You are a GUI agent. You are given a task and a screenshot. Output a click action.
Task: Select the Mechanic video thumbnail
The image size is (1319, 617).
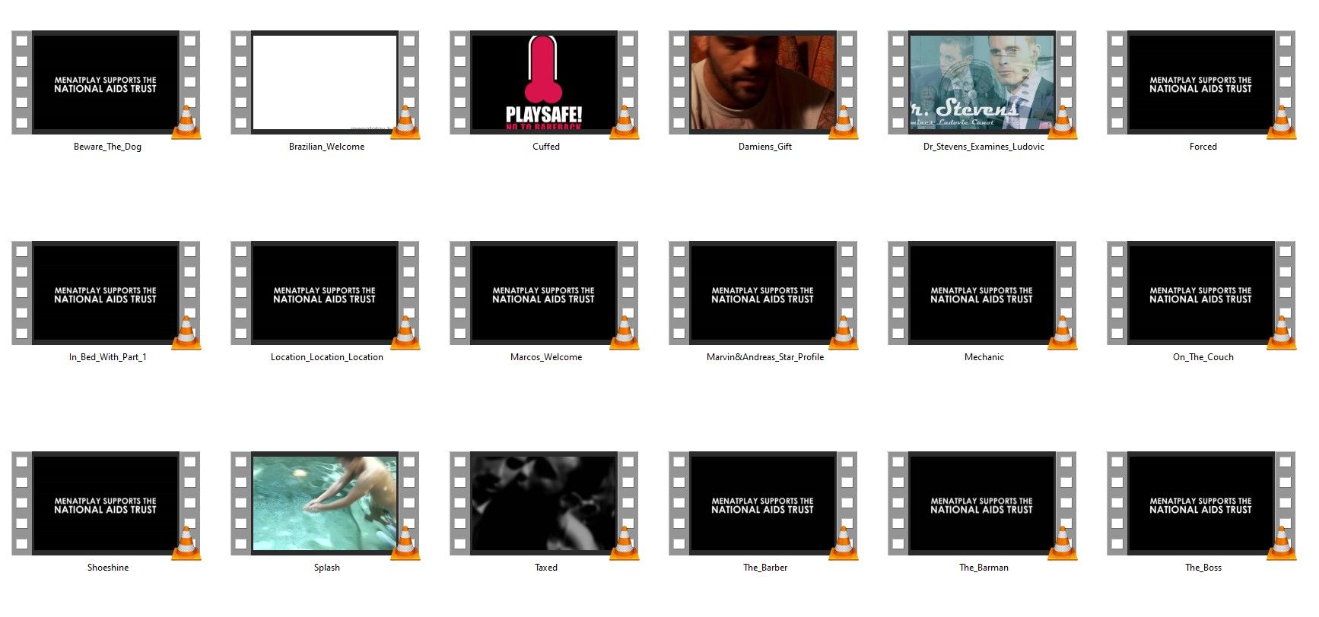[982, 293]
